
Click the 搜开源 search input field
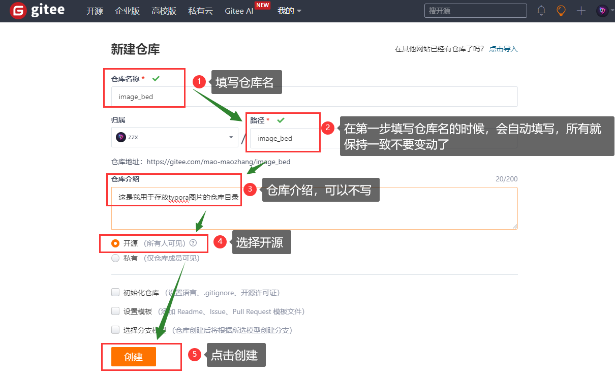pyautogui.click(x=475, y=10)
